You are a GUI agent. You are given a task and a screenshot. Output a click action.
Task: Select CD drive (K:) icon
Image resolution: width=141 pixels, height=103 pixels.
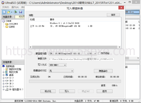[7, 89]
